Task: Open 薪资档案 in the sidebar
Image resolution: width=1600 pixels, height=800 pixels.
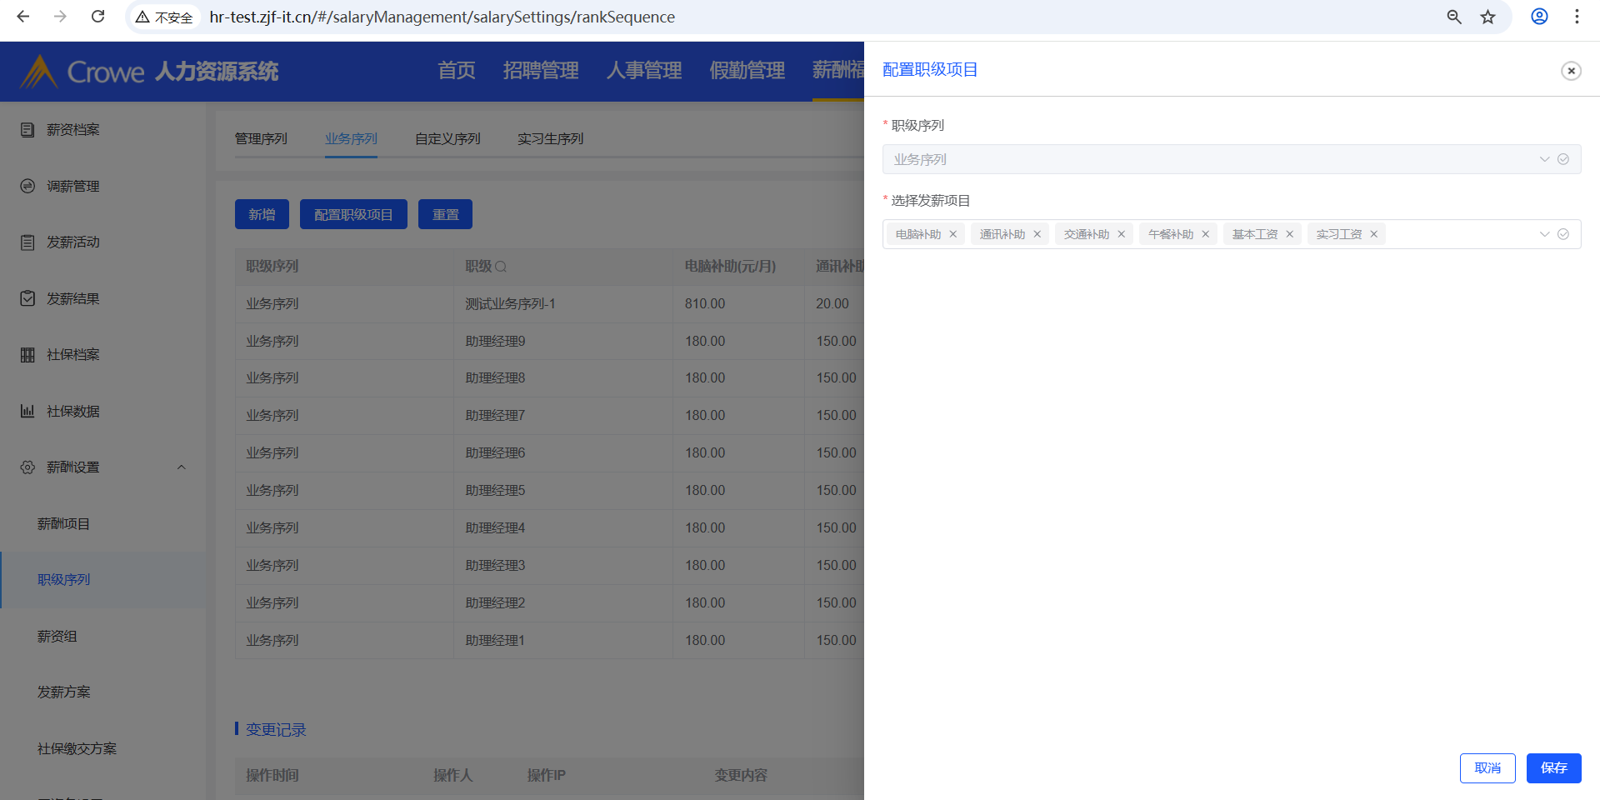Action: click(73, 130)
